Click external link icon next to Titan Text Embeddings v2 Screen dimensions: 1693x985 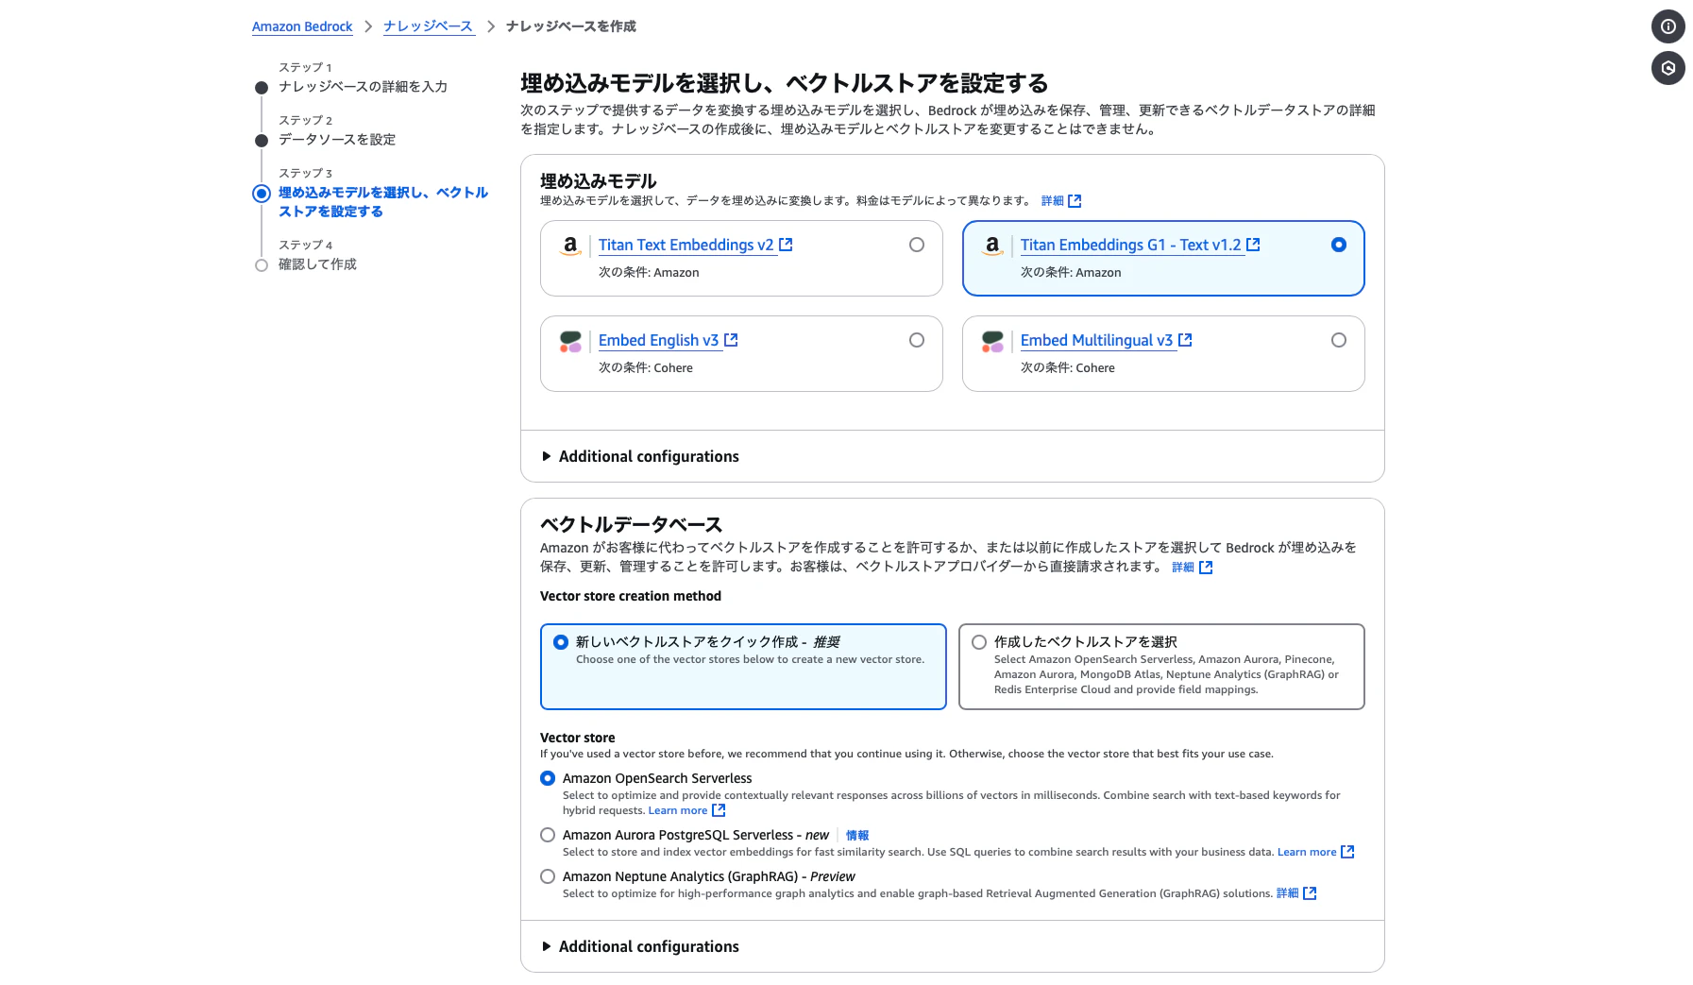coord(786,245)
